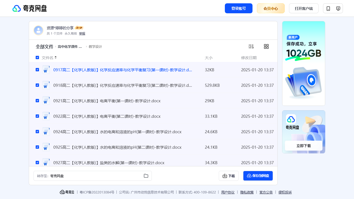Open 隐私政策 footer link

tap(247, 192)
